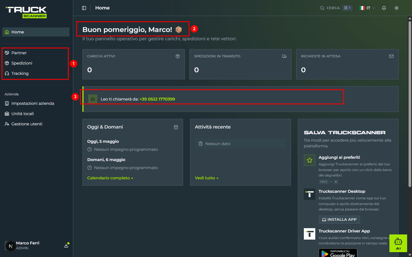Click the Unità locali warehouse icon

[x=7, y=114]
